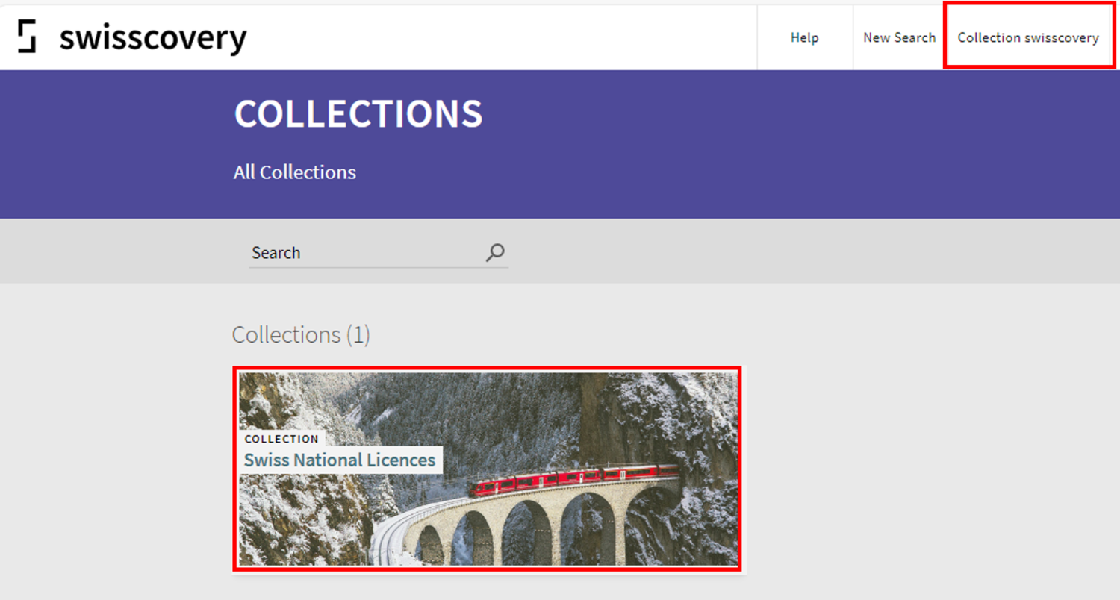Viewport: 1120px width, 600px height.
Task: Open the Swiss National Licences title link
Action: pos(340,460)
